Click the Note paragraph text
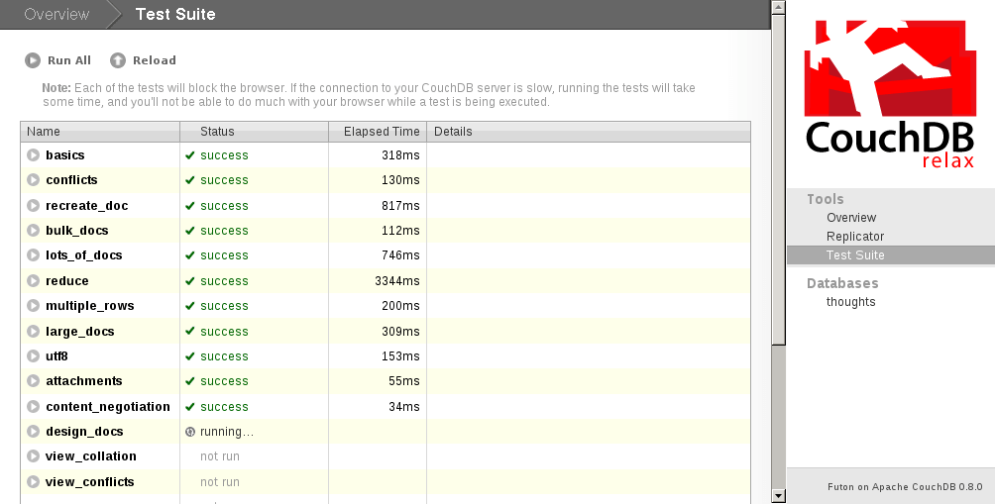 pyautogui.click(x=369, y=94)
